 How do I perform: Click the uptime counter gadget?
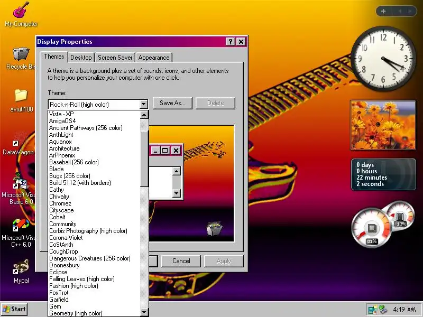pyautogui.click(x=383, y=174)
